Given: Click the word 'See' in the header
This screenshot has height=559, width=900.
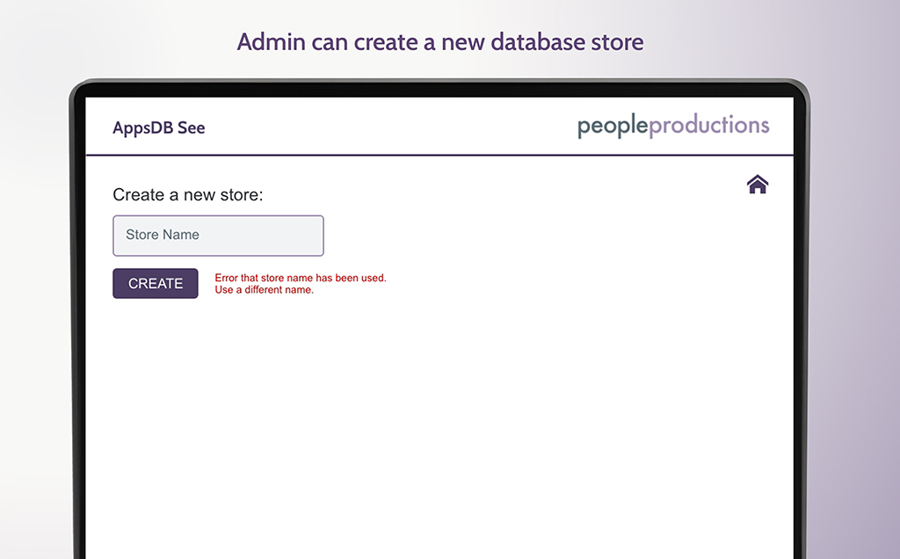Looking at the screenshot, I should click(x=192, y=127).
